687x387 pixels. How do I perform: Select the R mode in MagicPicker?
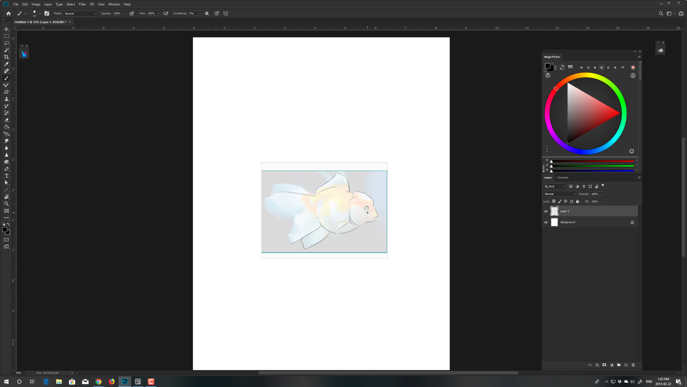click(602, 67)
